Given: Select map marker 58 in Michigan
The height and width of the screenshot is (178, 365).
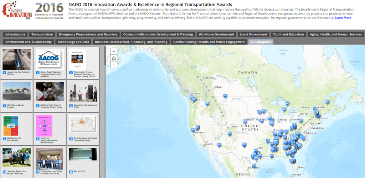Looking at the screenshot, I should pyautogui.click(x=284, y=109).
